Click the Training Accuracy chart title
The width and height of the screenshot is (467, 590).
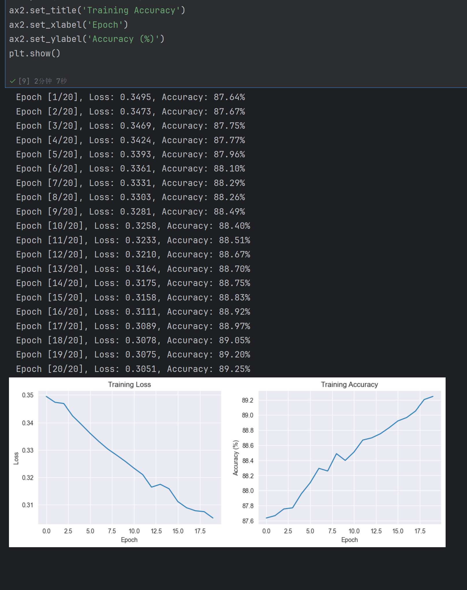(349, 384)
